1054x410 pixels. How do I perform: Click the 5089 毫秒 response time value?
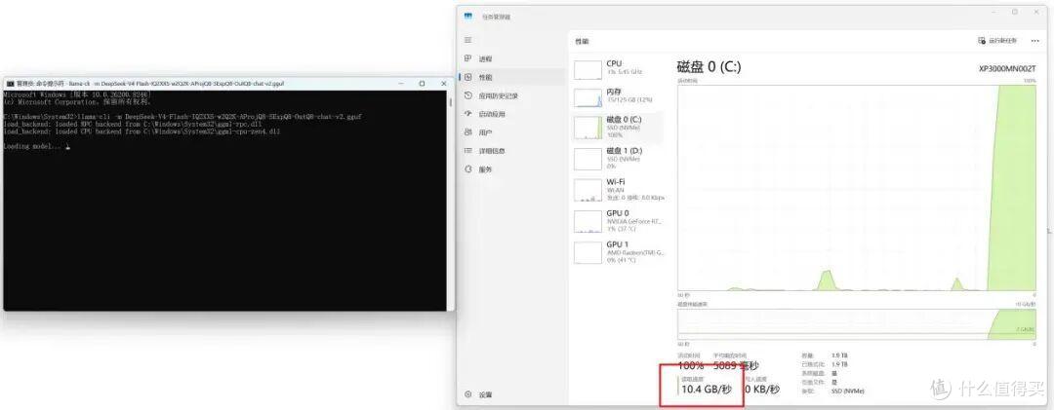[x=734, y=366]
